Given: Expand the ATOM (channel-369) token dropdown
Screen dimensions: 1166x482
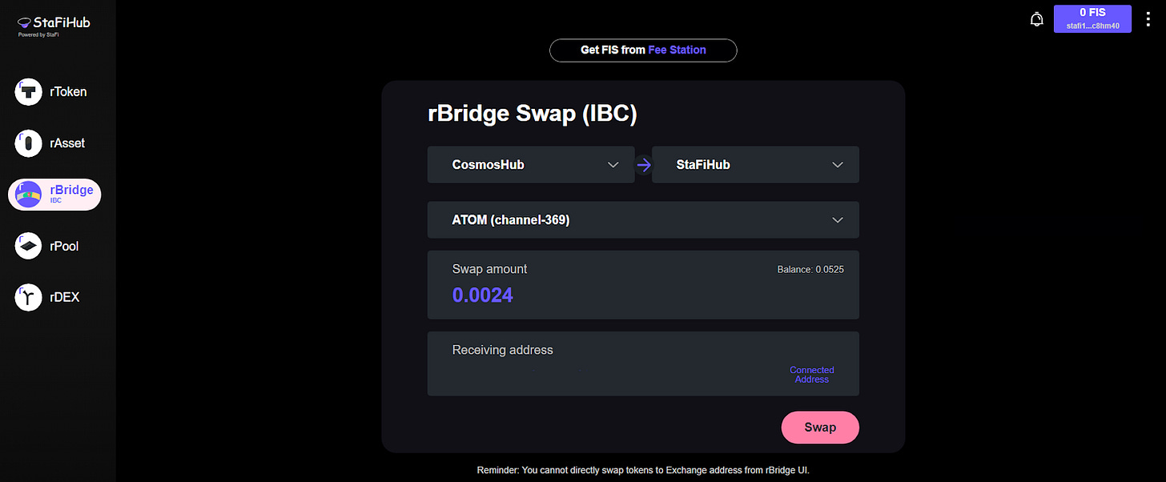Looking at the screenshot, I should (x=643, y=220).
